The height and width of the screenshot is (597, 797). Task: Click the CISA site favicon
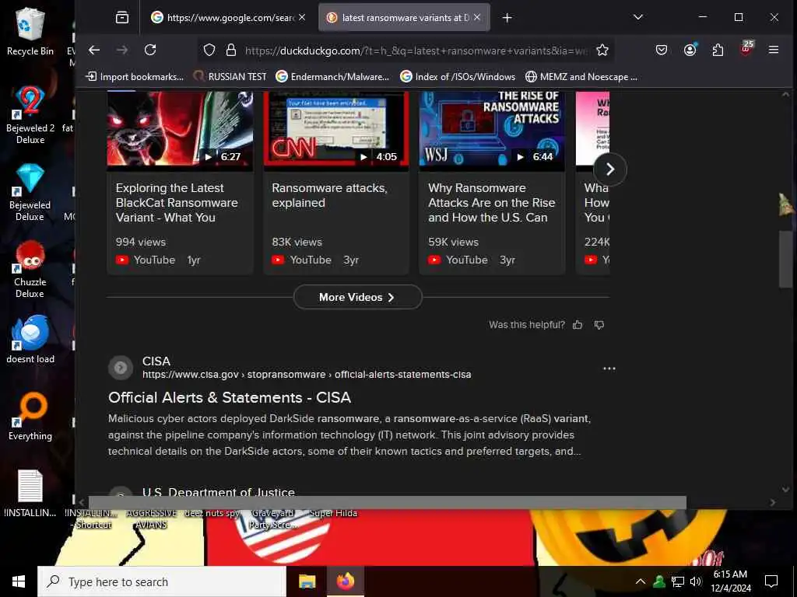pyautogui.click(x=121, y=368)
